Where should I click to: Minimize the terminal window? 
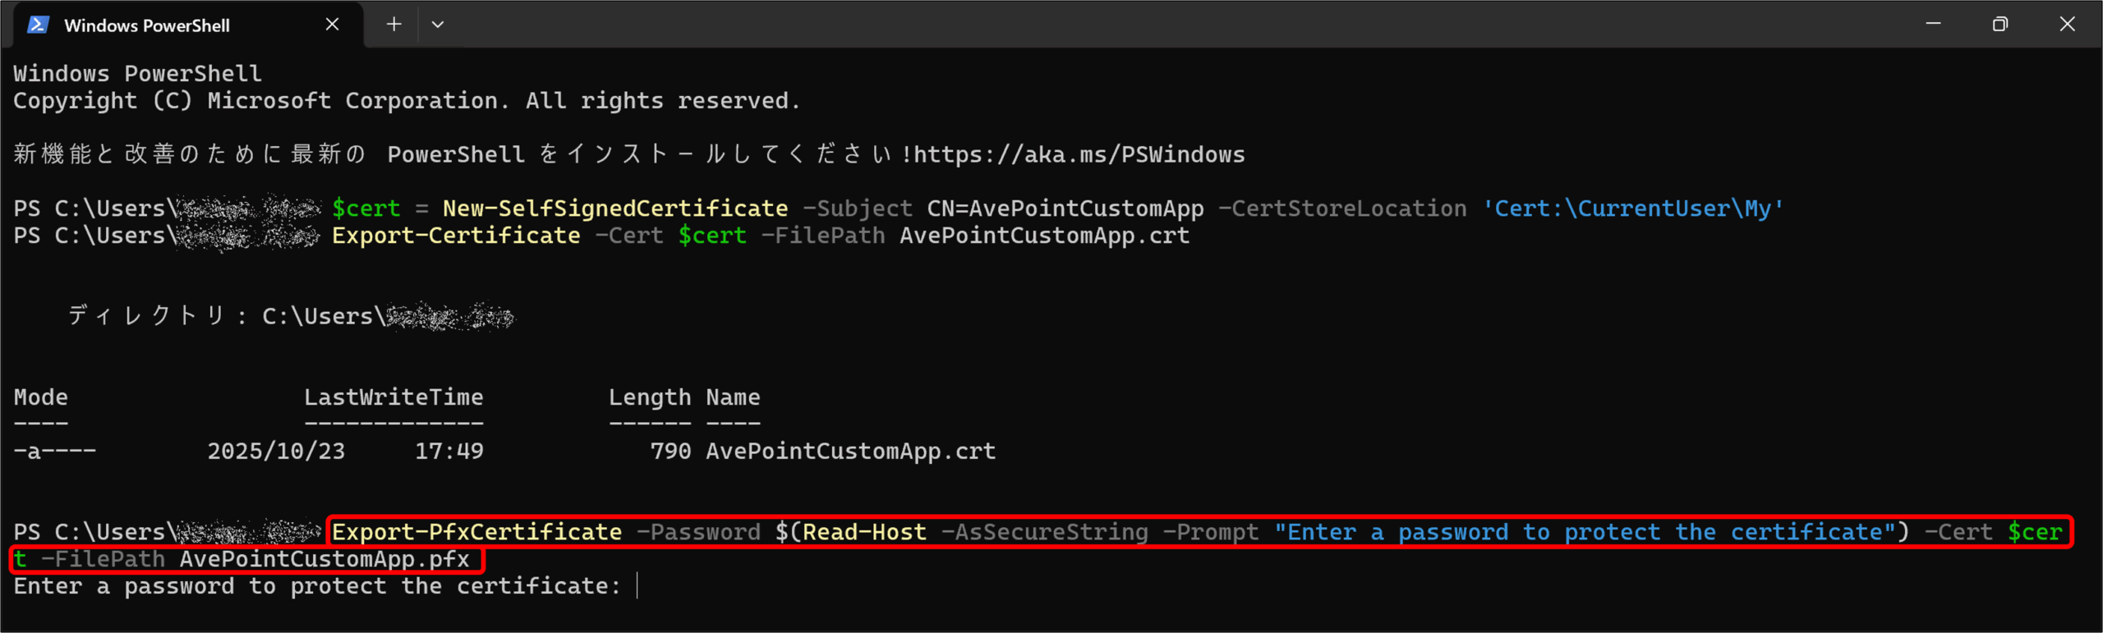click(x=1933, y=25)
